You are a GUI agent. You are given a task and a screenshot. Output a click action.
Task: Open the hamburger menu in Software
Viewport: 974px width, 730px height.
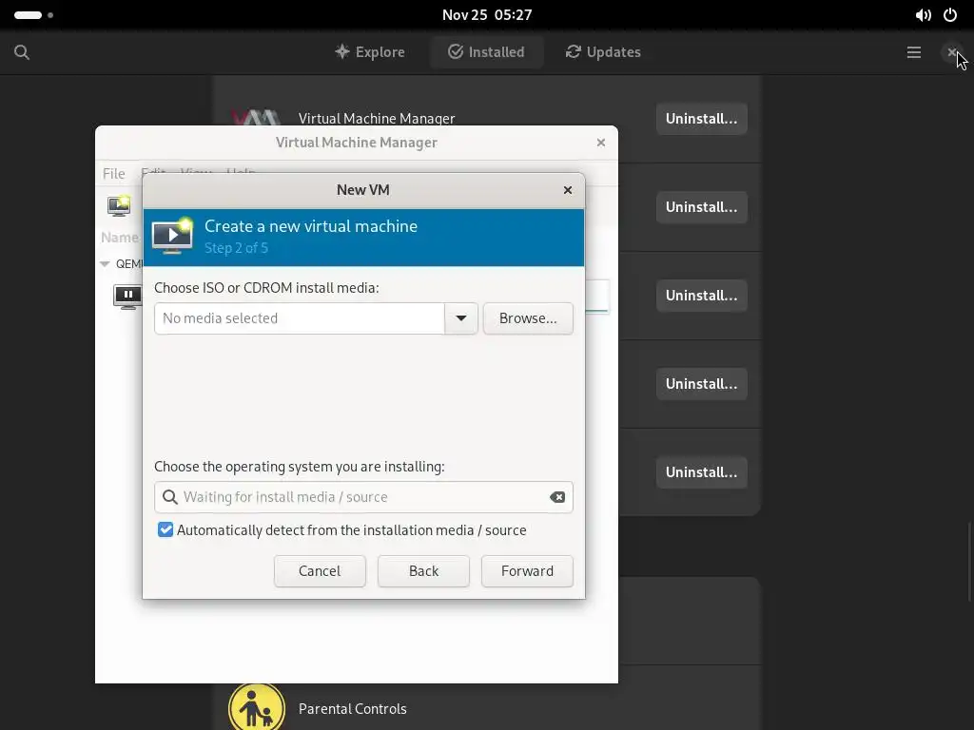(914, 52)
